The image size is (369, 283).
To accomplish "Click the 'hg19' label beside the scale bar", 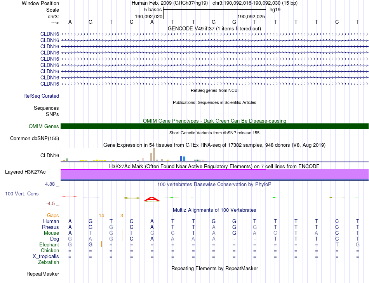I will [275, 10].
